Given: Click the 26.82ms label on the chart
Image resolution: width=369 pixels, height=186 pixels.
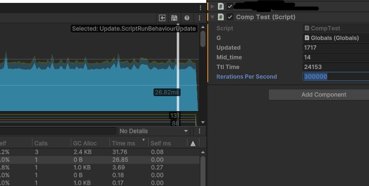Looking at the screenshot, I should pyautogui.click(x=167, y=92).
